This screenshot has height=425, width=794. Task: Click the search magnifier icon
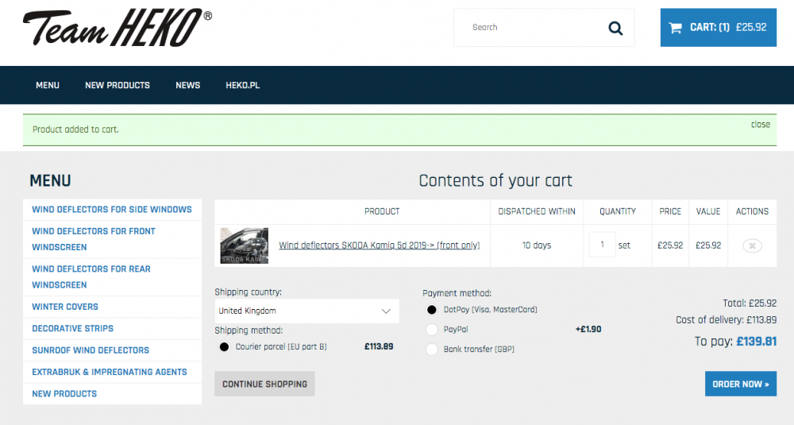[615, 28]
